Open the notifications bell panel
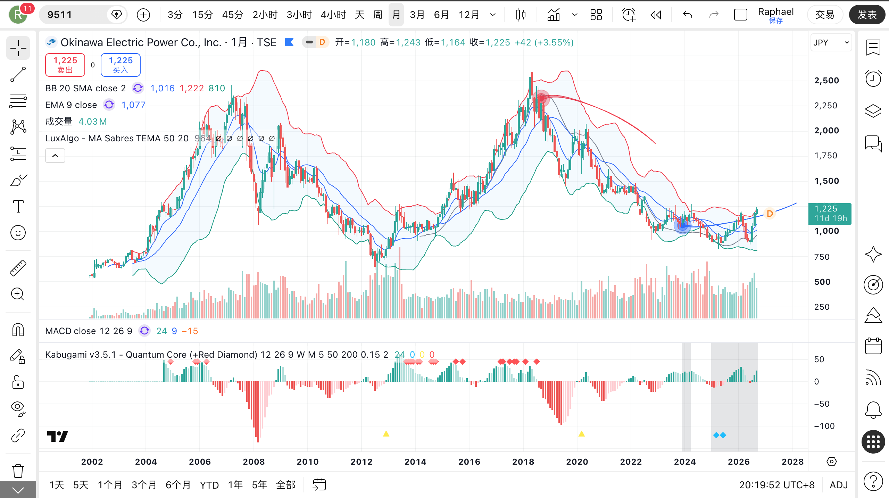 pyautogui.click(x=873, y=410)
